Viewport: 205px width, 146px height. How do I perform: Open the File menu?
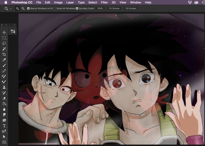39,2
